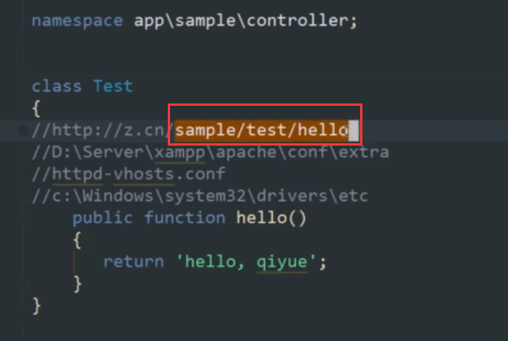Image resolution: width=508 pixels, height=341 pixels.
Task: Click the fold end marker beside the class closing brace
Action: tap(23, 307)
